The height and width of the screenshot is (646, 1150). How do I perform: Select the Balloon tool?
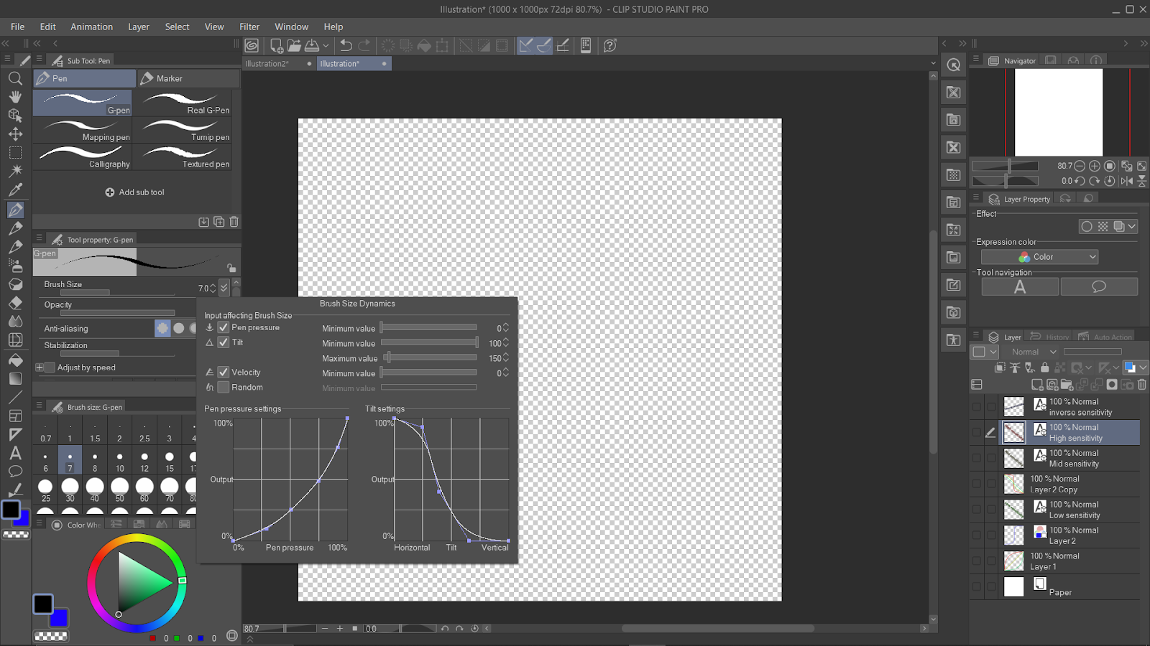[x=15, y=472]
